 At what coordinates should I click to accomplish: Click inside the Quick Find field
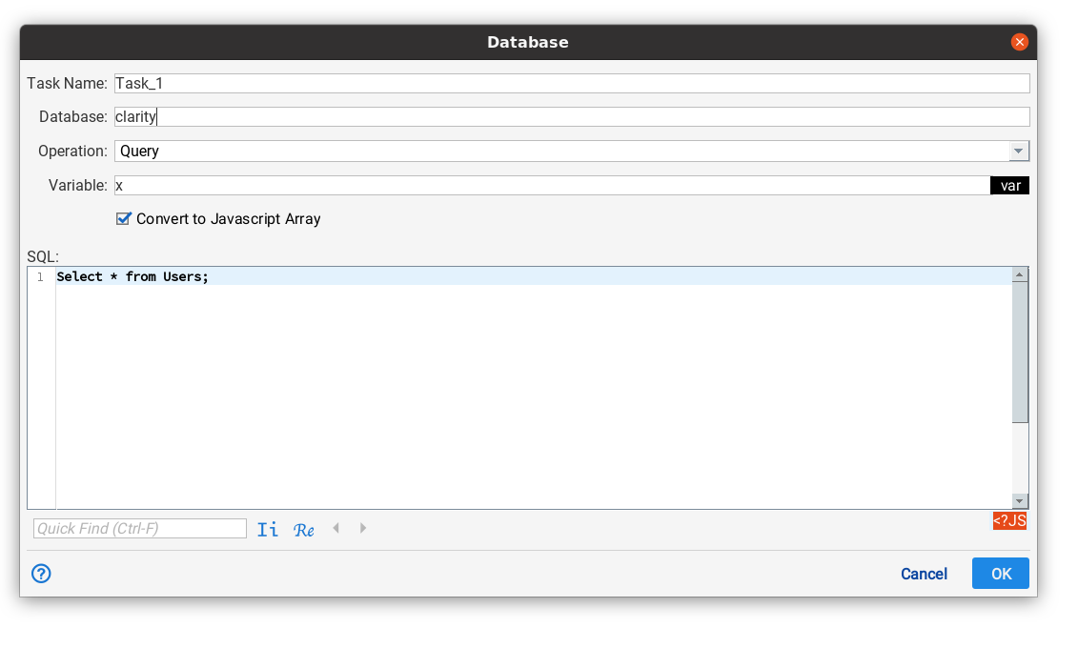point(138,528)
